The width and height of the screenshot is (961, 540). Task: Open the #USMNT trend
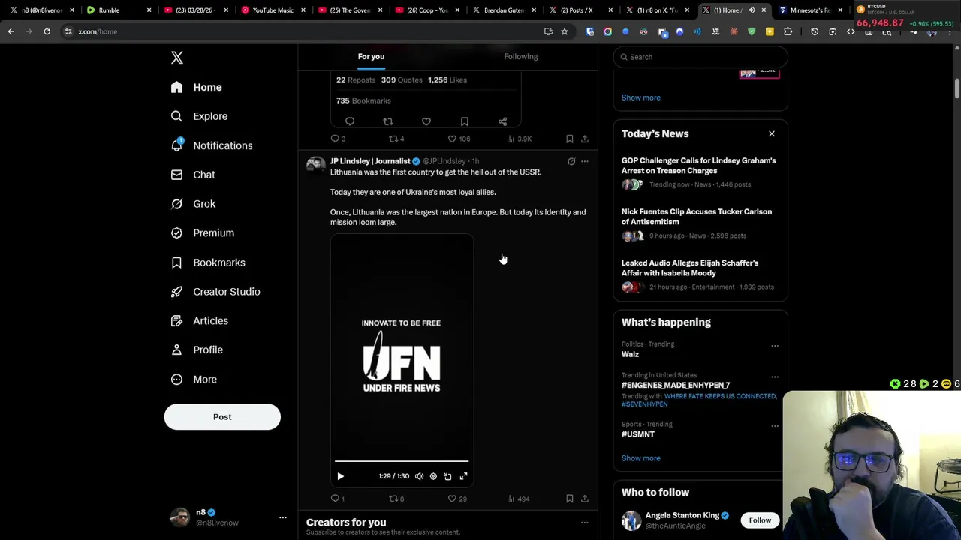[x=637, y=434]
